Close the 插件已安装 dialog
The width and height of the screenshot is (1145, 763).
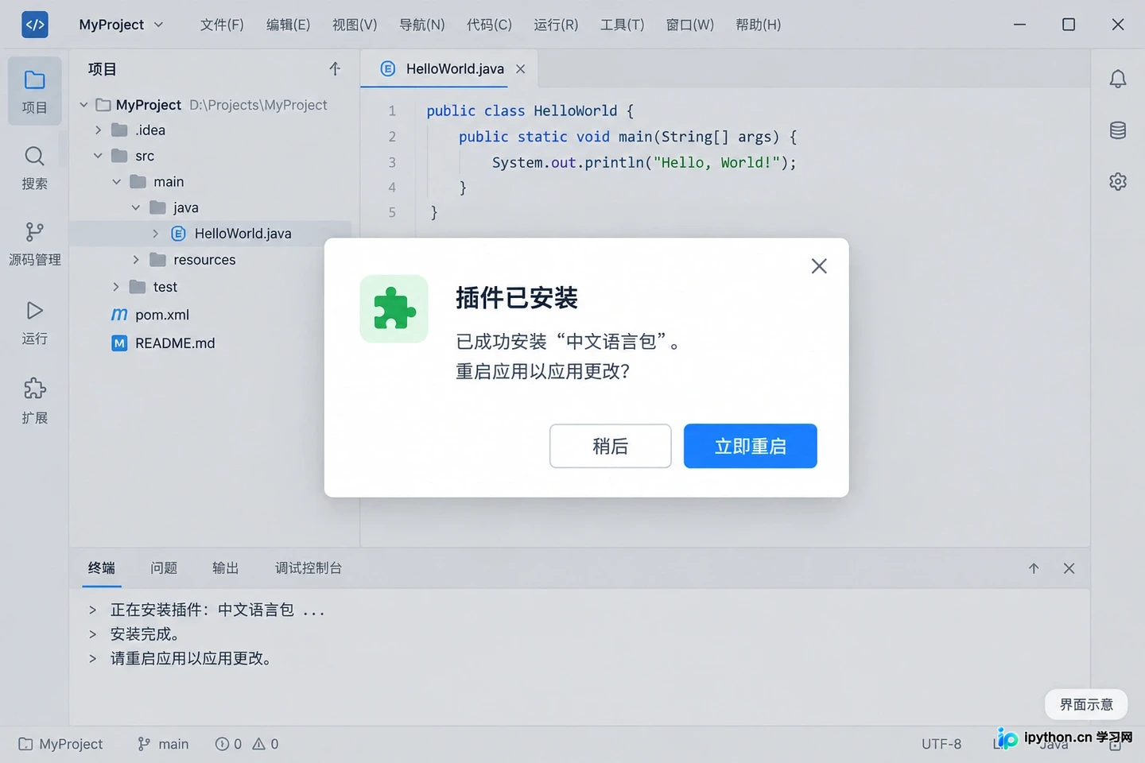(x=819, y=266)
